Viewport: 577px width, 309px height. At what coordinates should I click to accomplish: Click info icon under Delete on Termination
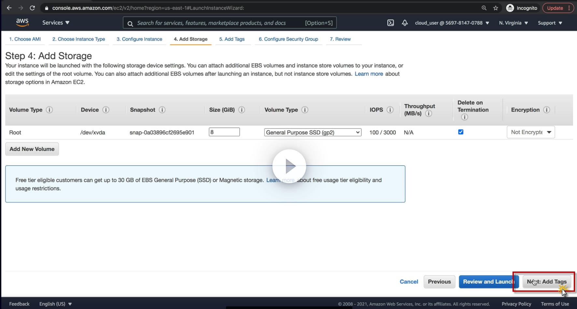coord(465,117)
